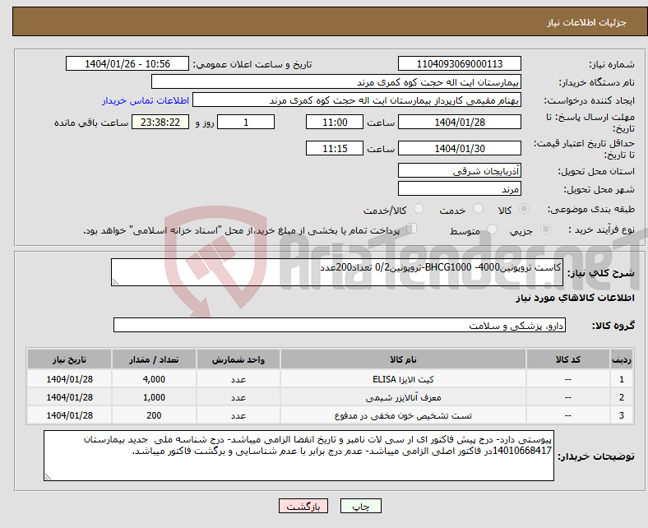The height and width of the screenshot is (528, 648).
Task: Click the delivery province field آذربایجان شرقی
Action: pyautogui.click(x=459, y=170)
